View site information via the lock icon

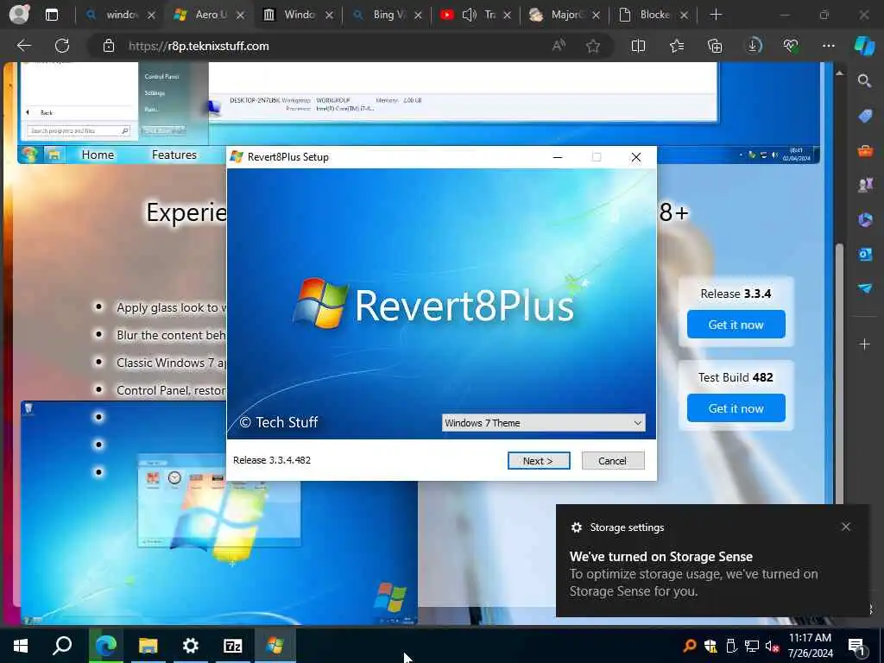(x=109, y=46)
